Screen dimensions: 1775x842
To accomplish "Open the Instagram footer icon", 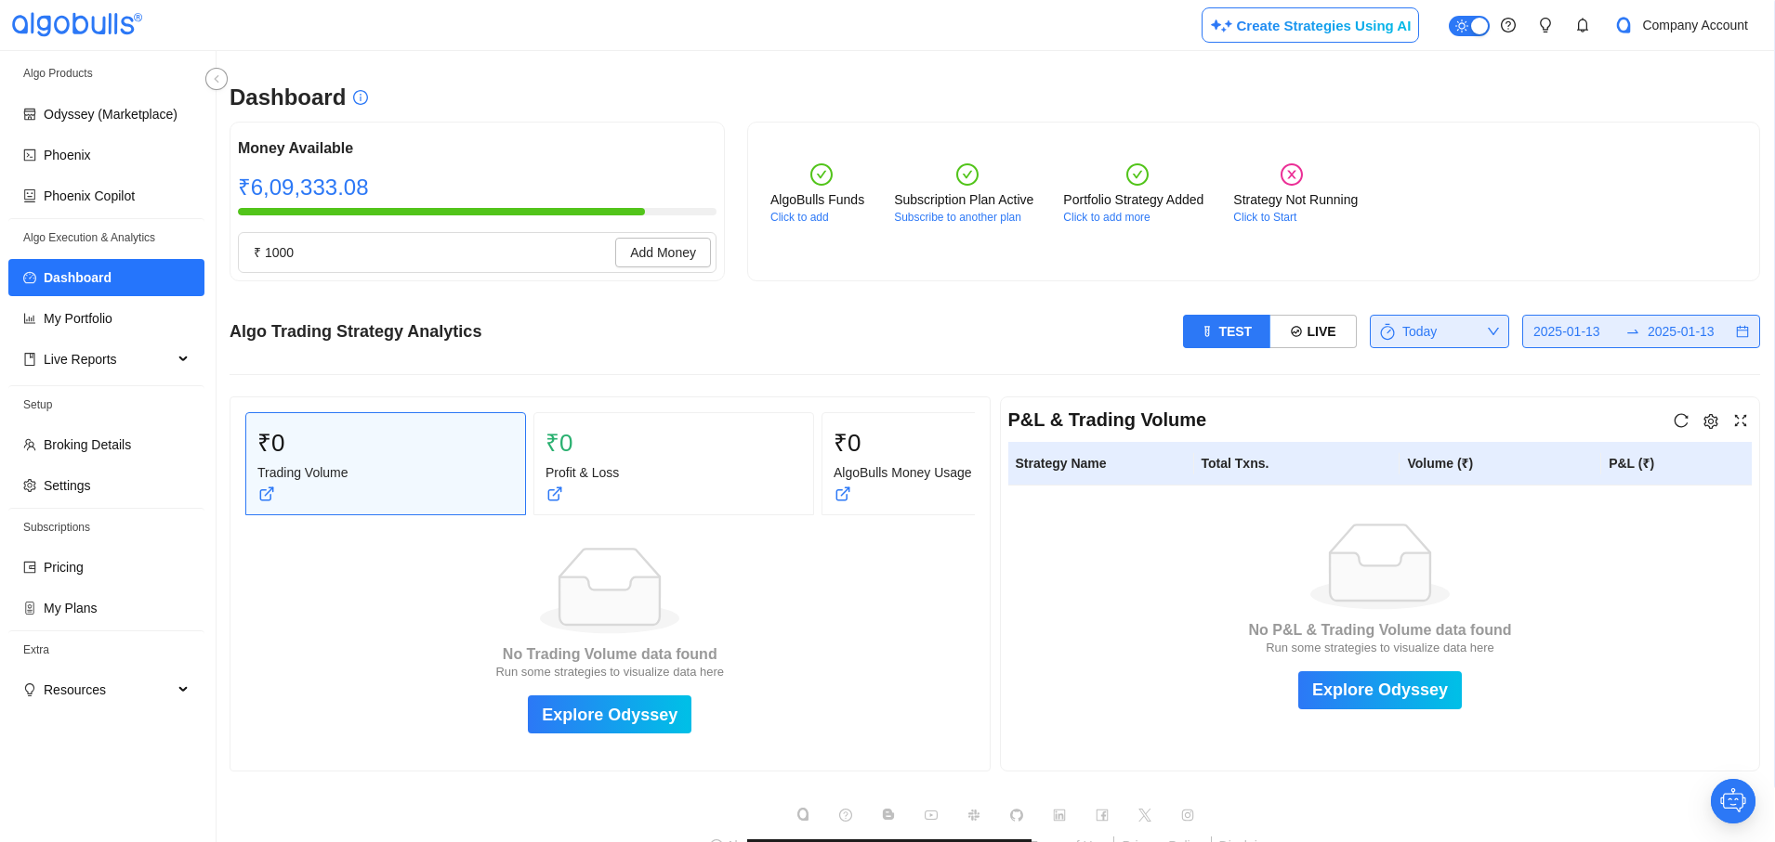I will 1188,815.
